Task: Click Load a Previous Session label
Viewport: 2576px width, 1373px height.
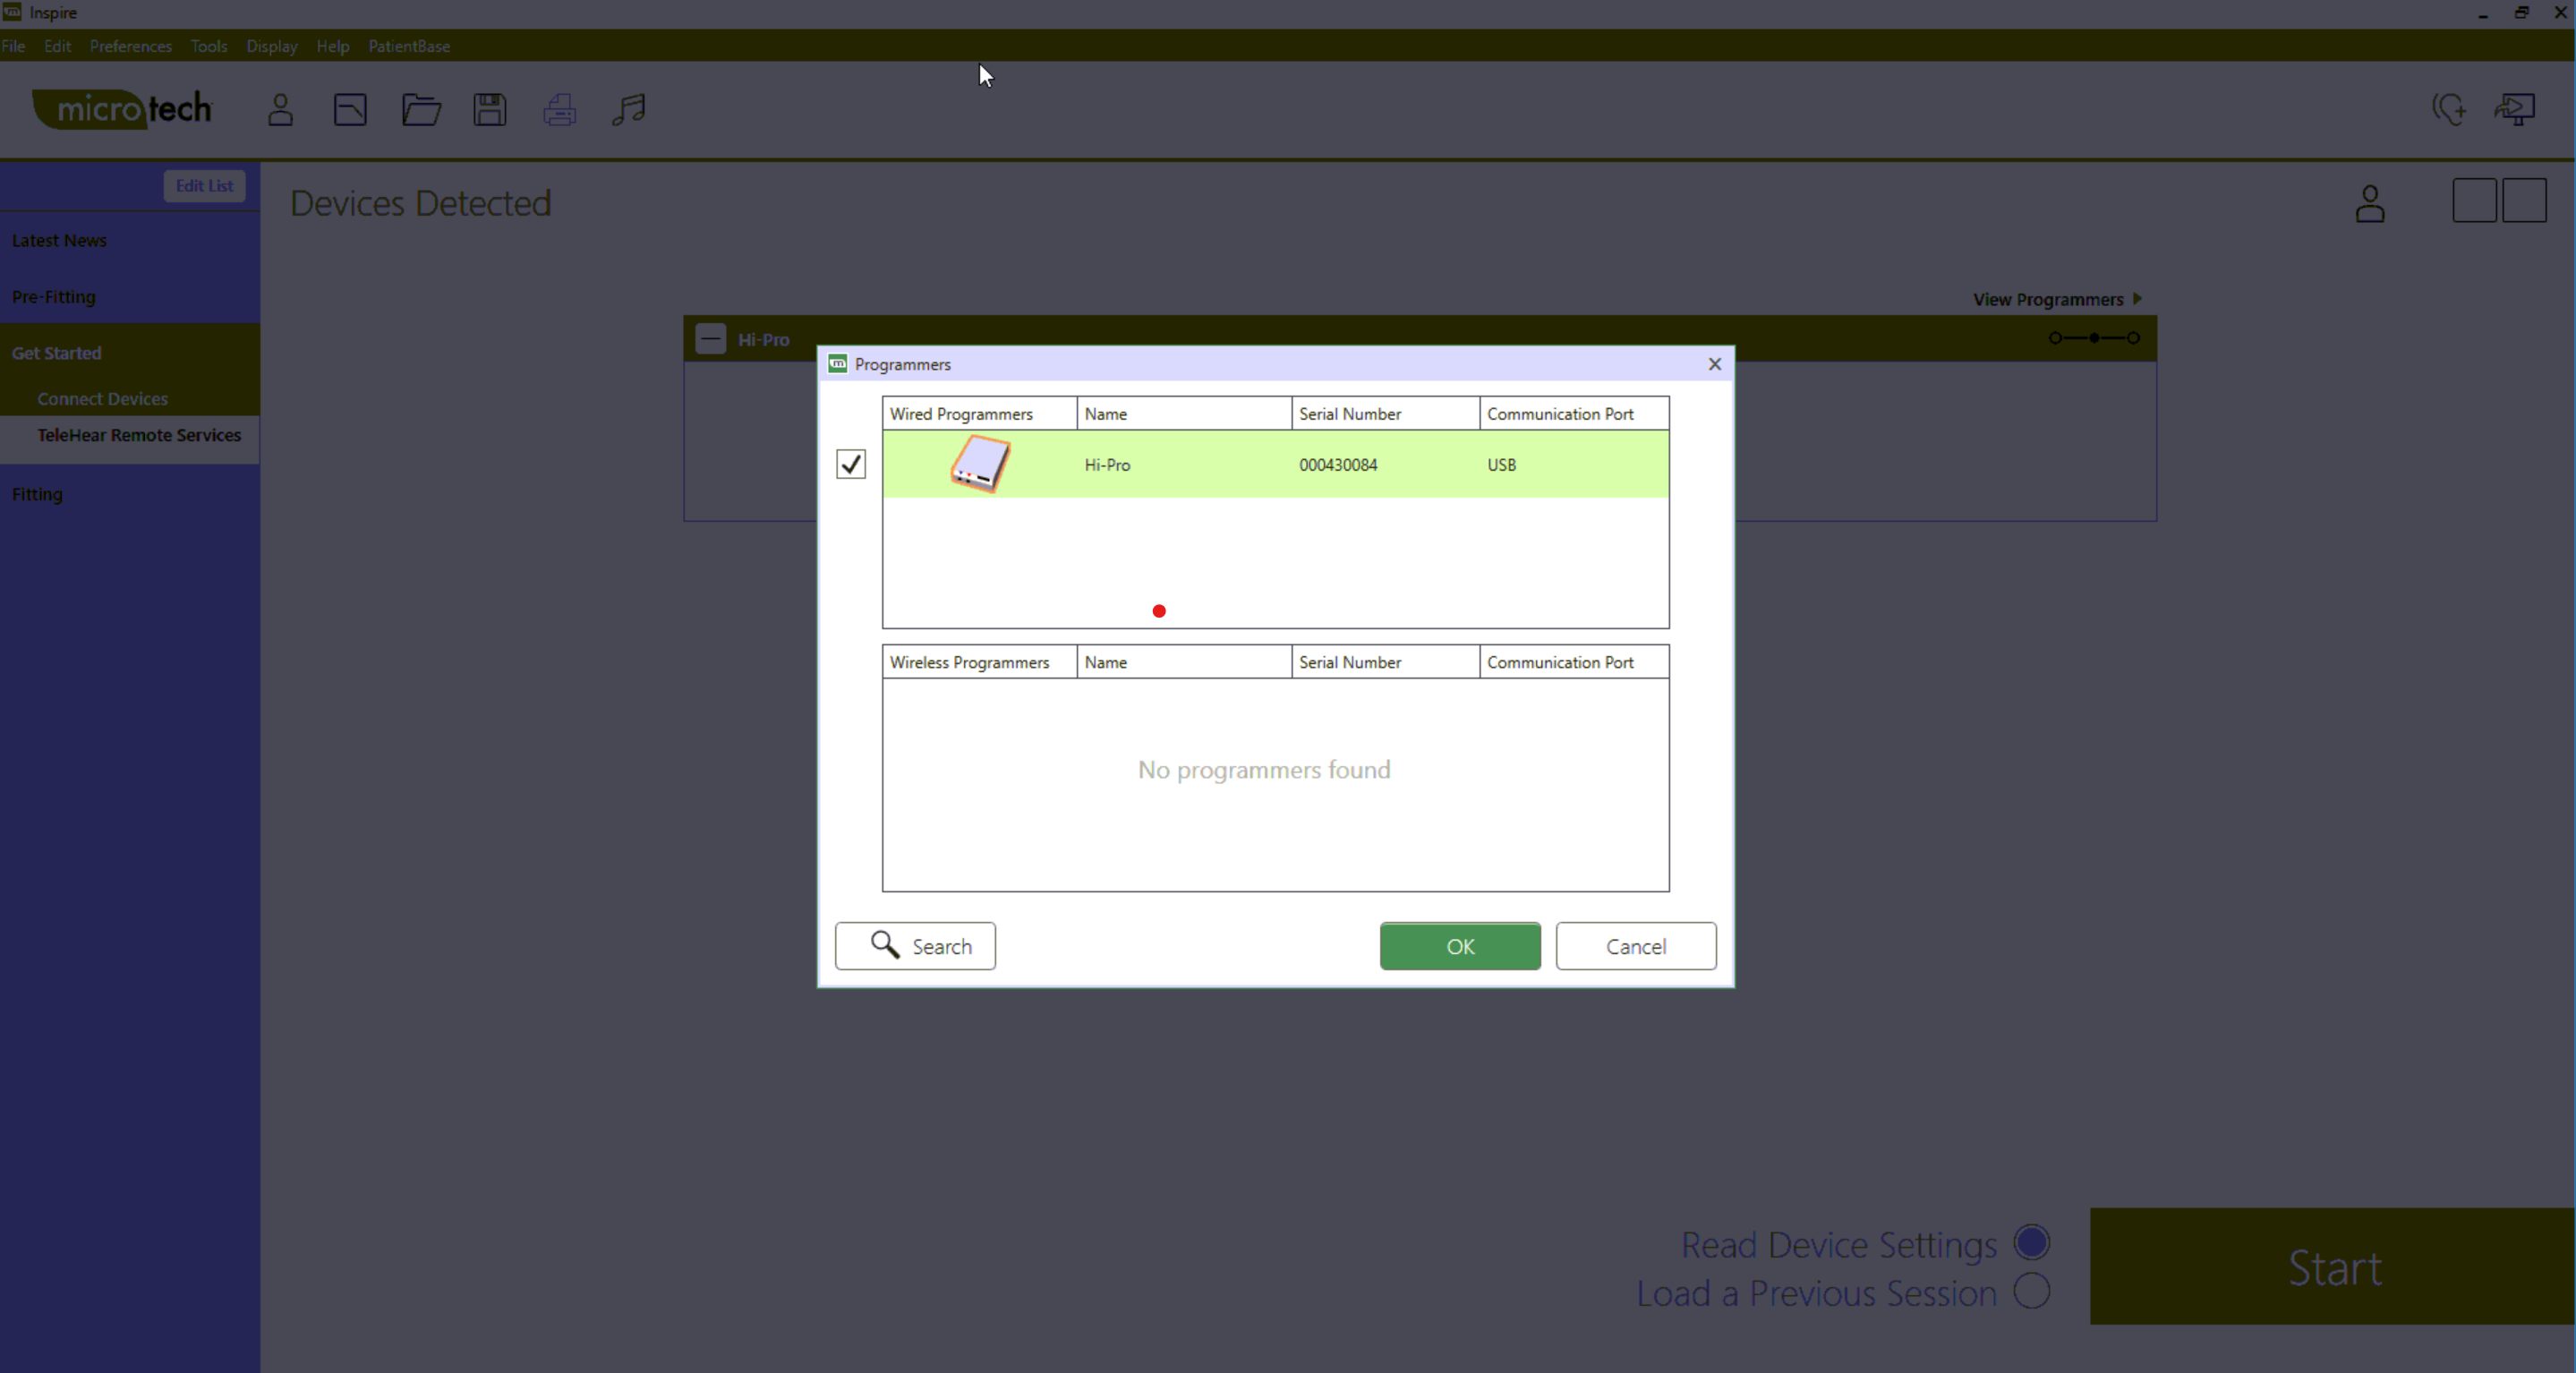Action: pyautogui.click(x=1816, y=1293)
